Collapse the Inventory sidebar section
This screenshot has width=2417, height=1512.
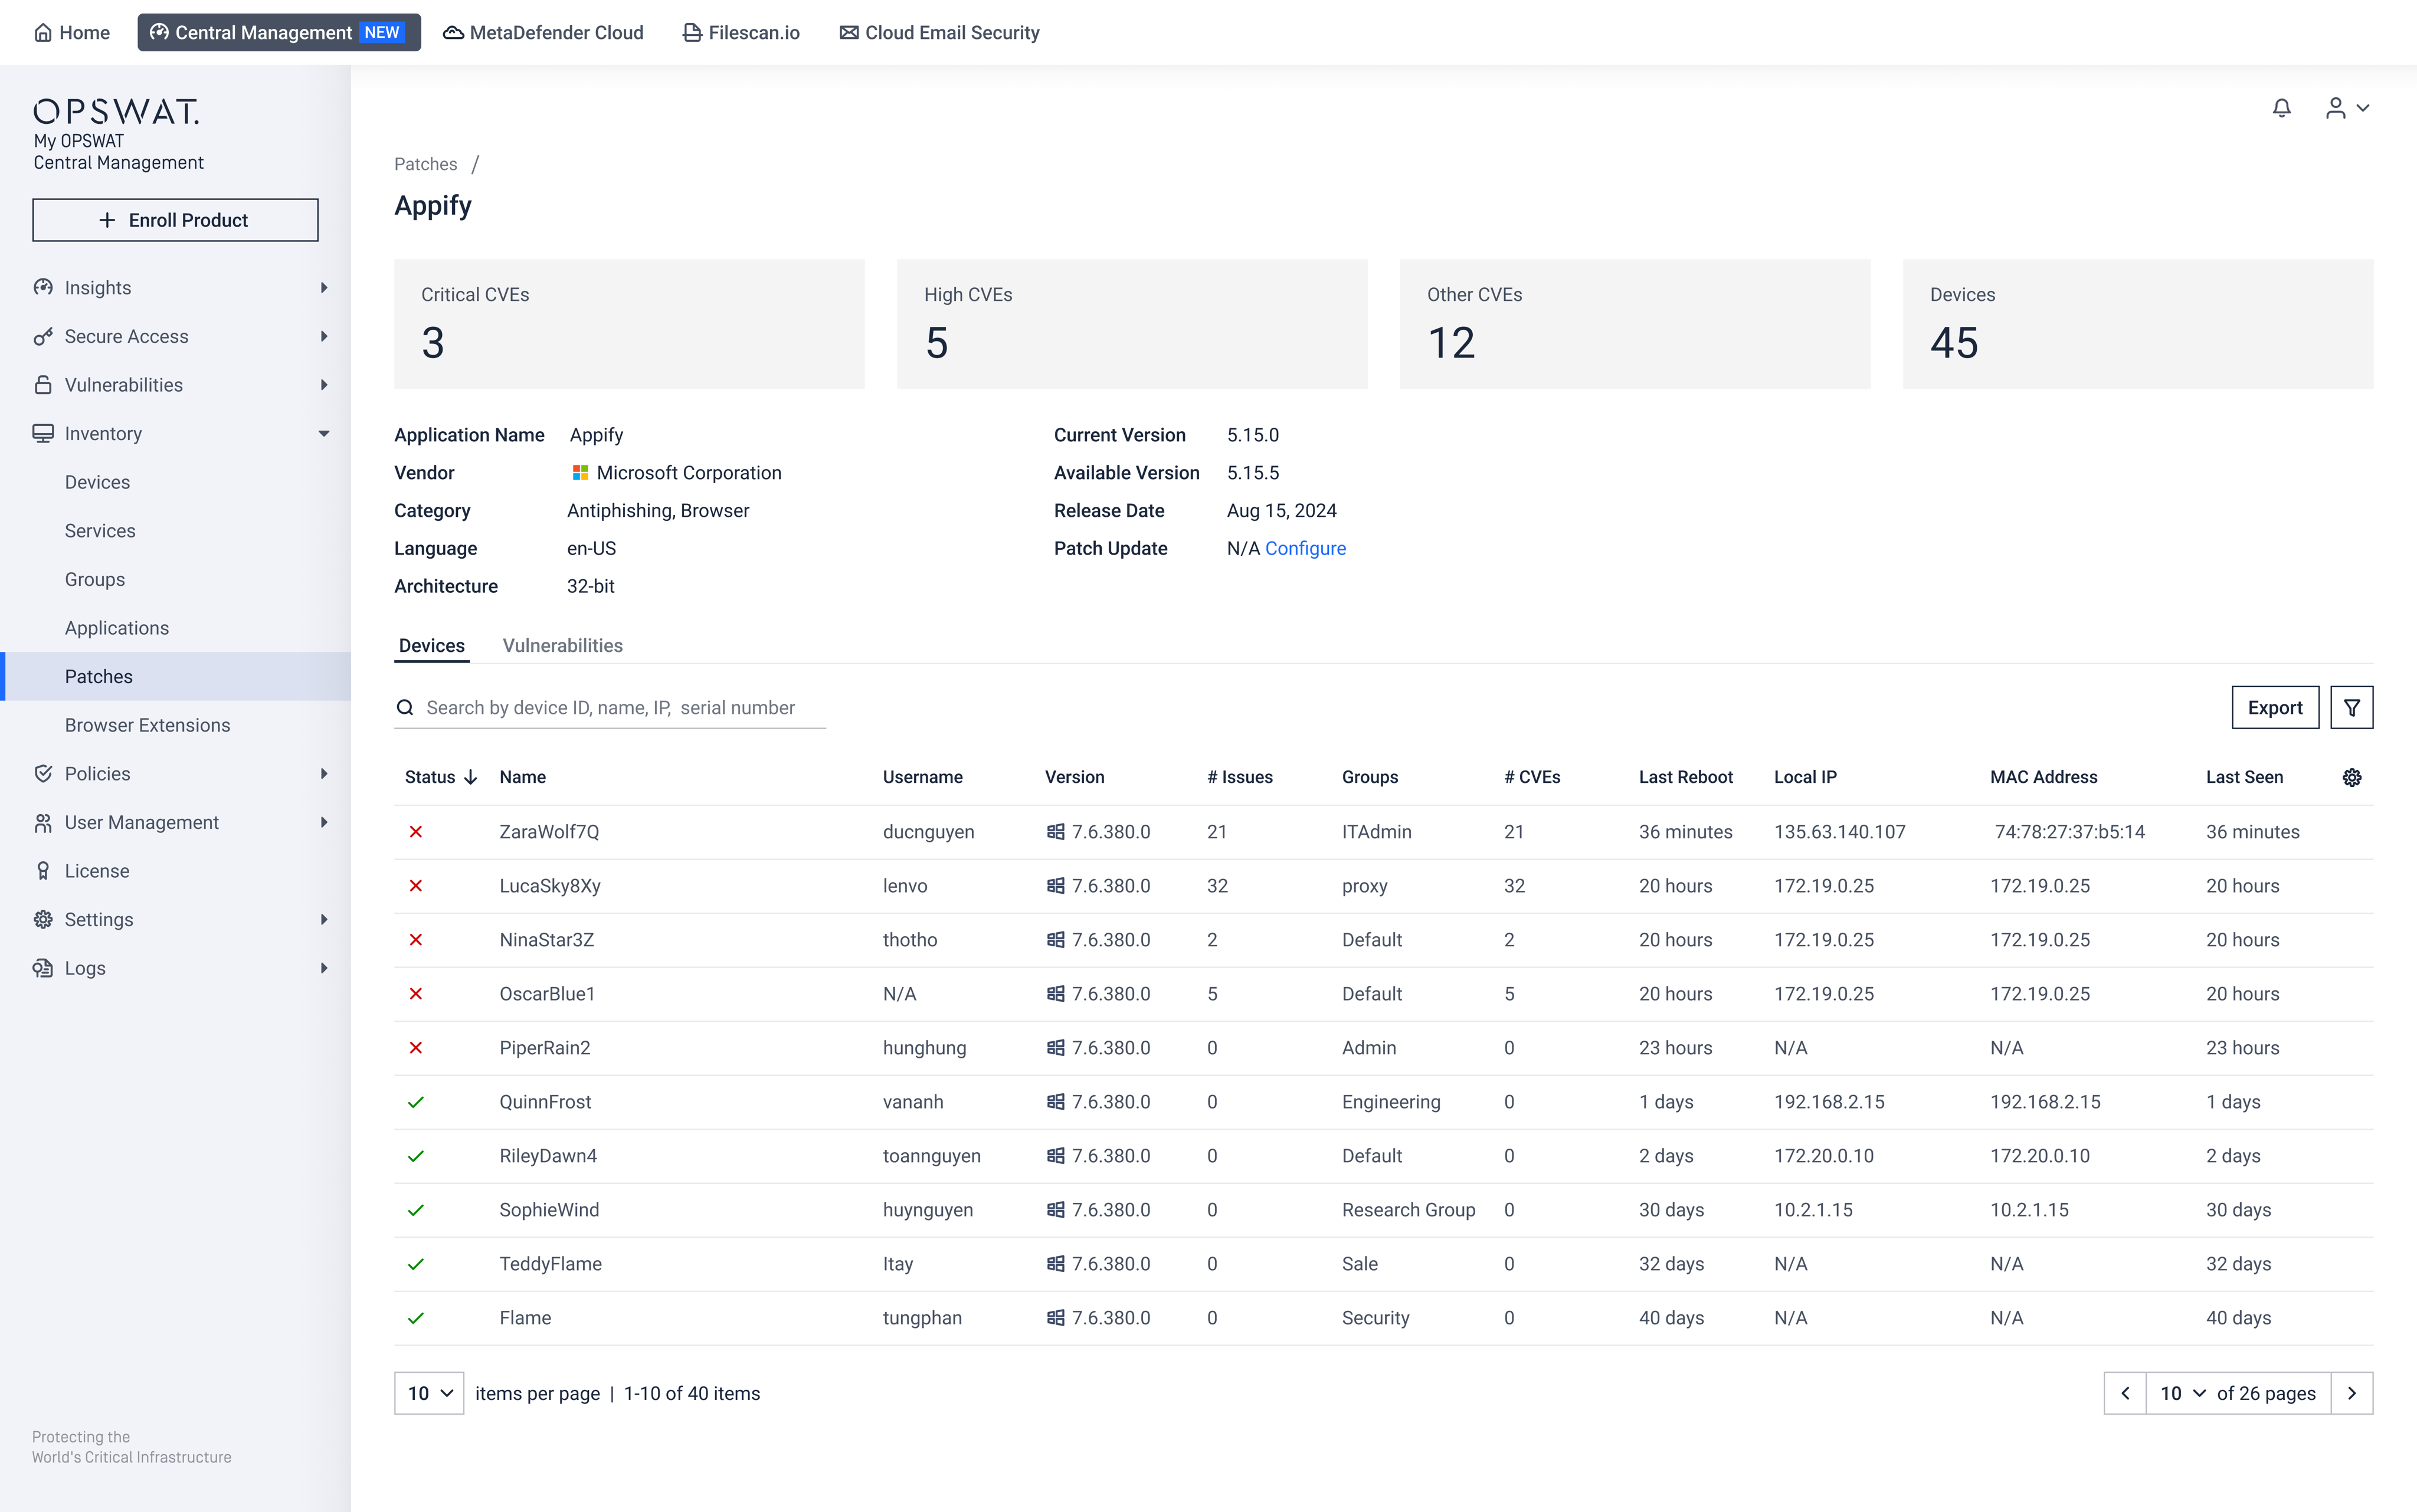click(324, 434)
